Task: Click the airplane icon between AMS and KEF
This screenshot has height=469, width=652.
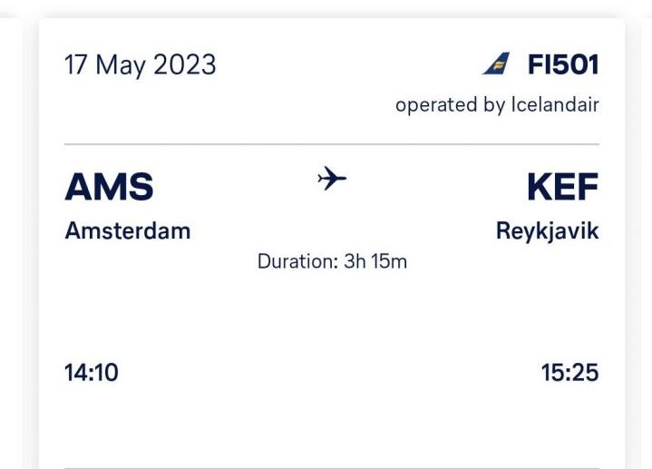Action: click(x=332, y=179)
